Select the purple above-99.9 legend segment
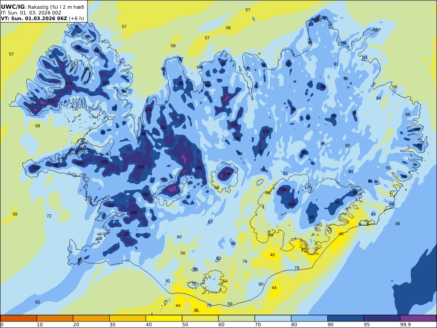The height and width of the screenshot is (328, 437). [x=418, y=318]
